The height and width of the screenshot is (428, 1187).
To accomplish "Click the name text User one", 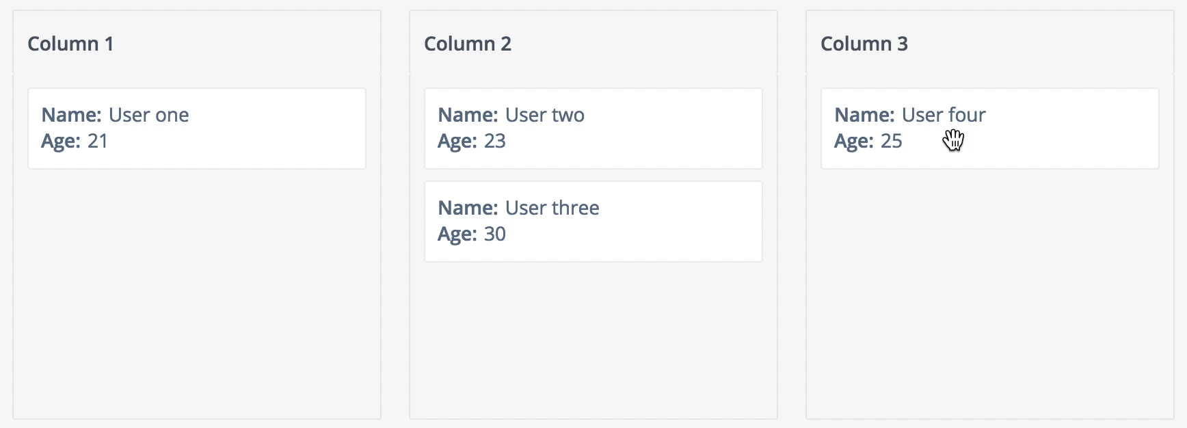I will [148, 115].
